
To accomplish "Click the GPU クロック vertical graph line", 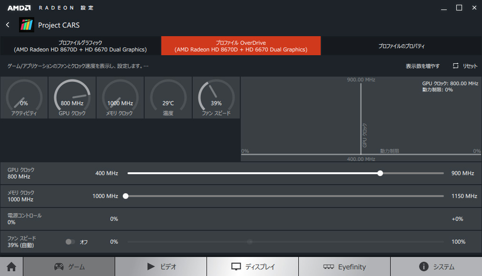I will coord(361,118).
